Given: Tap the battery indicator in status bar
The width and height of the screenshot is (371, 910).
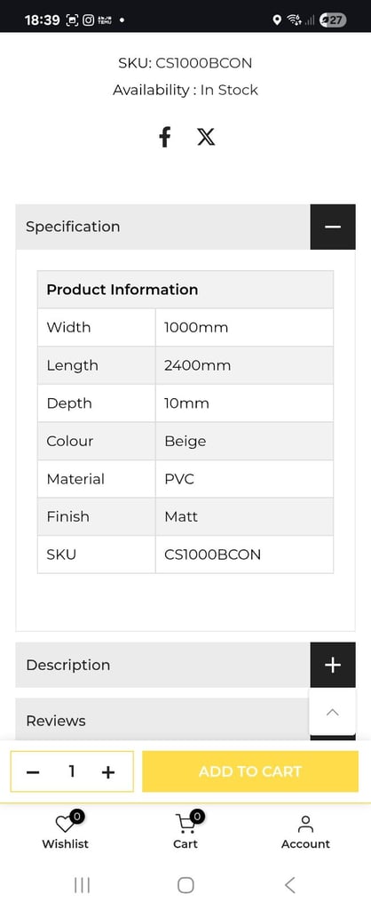Looking at the screenshot, I should pyautogui.click(x=333, y=20).
